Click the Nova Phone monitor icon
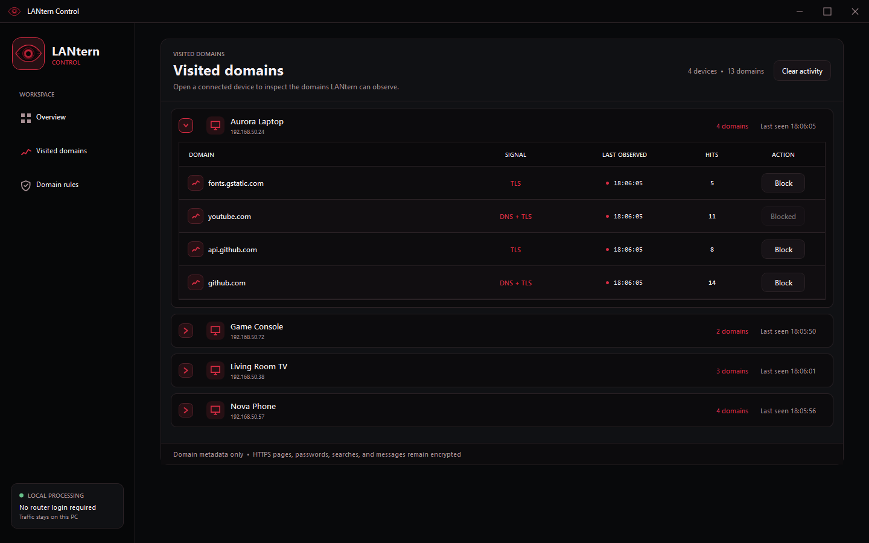The width and height of the screenshot is (869, 543). tap(215, 410)
